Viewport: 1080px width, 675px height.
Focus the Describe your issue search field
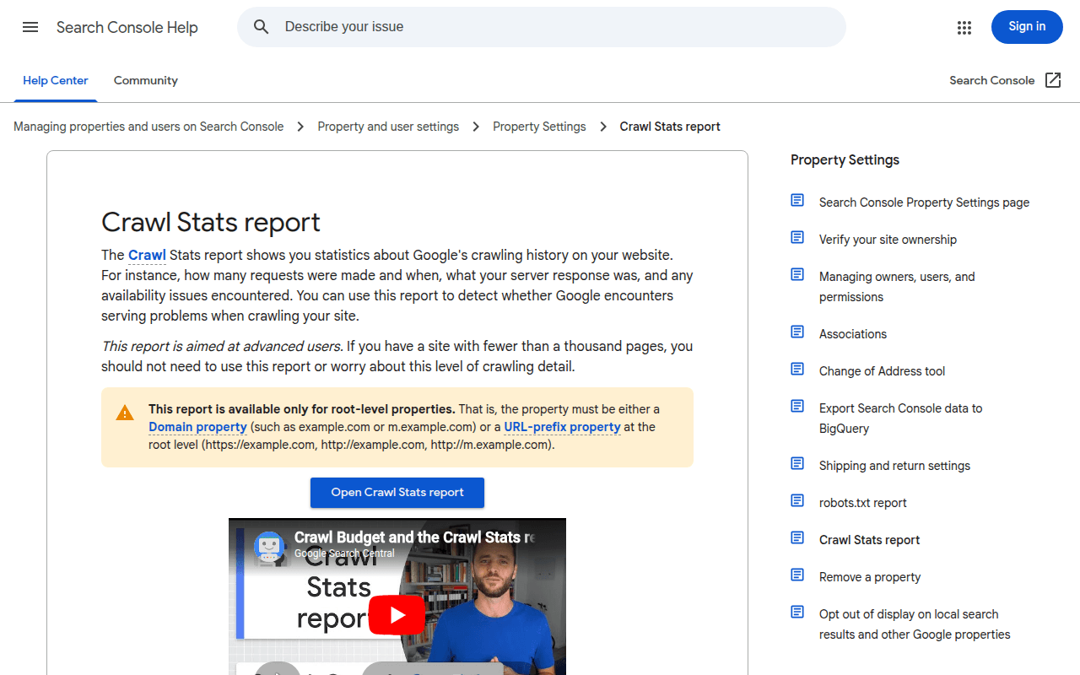542,27
